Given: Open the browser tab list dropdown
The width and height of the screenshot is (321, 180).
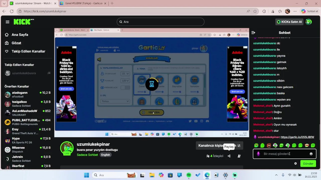Looking at the screenshot, I should click(4, 3).
